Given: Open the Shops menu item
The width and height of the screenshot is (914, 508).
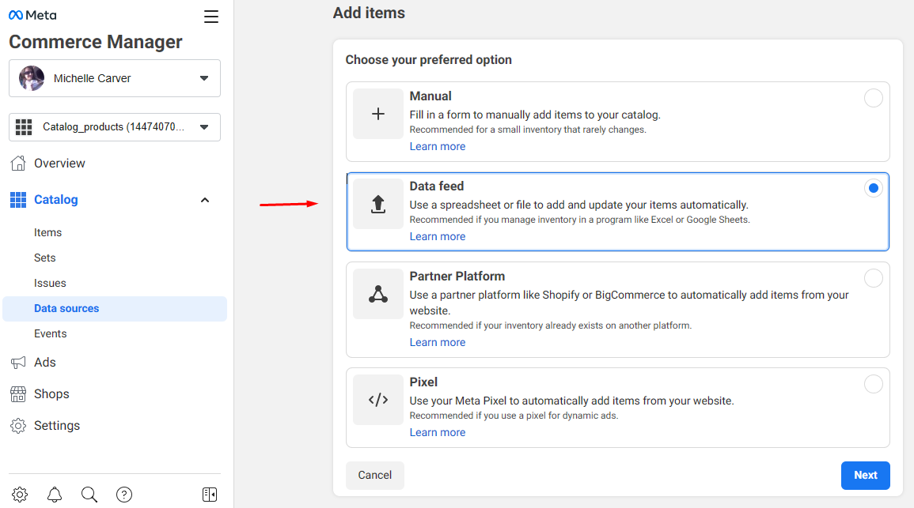Looking at the screenshot, I should 51,394.
